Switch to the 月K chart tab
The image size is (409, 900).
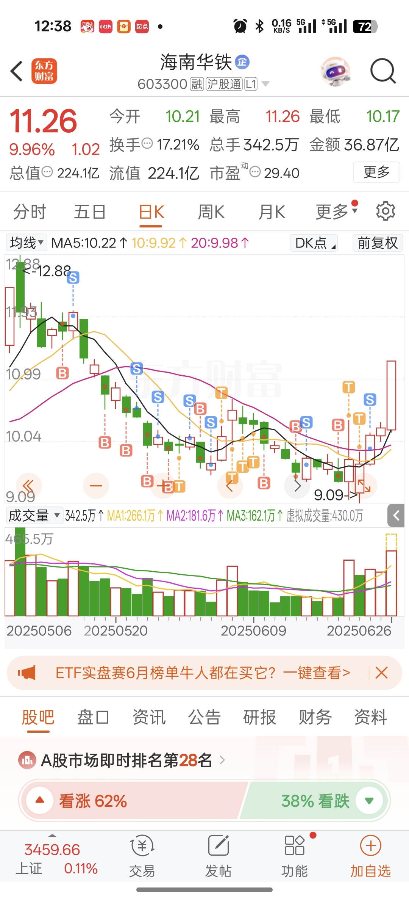tap(272, 212)
